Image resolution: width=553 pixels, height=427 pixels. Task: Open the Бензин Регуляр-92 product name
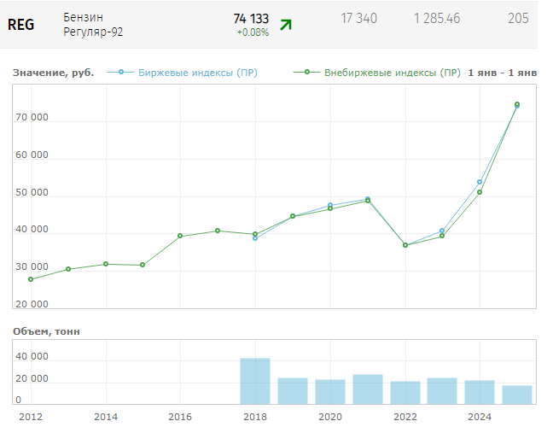pos(94,25)
